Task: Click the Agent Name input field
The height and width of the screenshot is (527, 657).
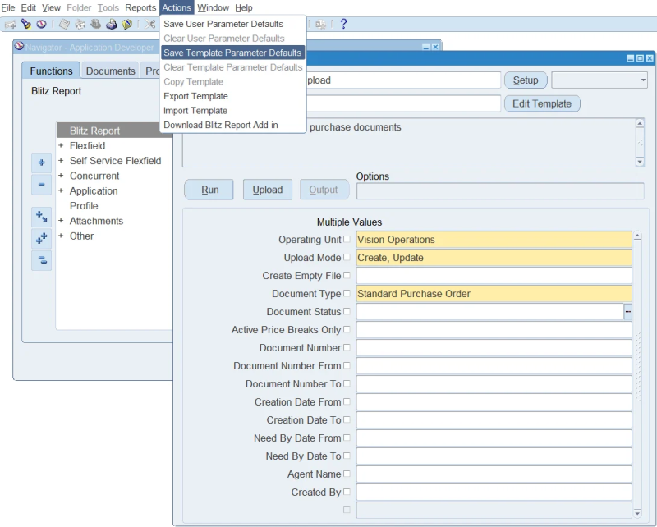Action: coord(494,474)
